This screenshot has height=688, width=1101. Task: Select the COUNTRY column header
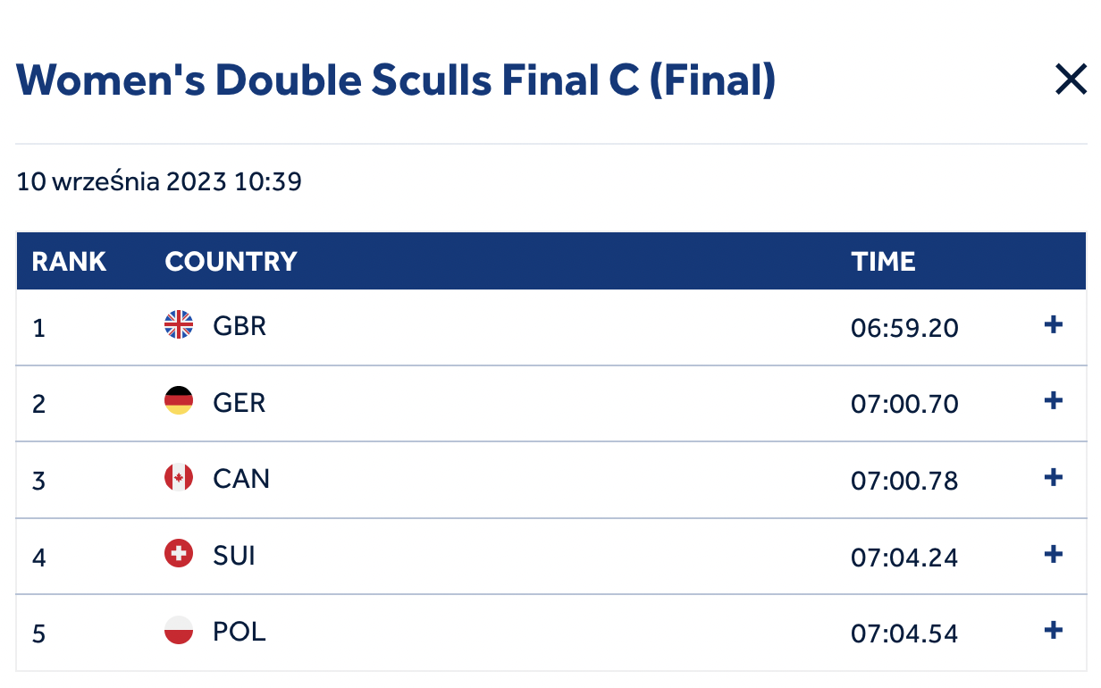click(231, 262)
